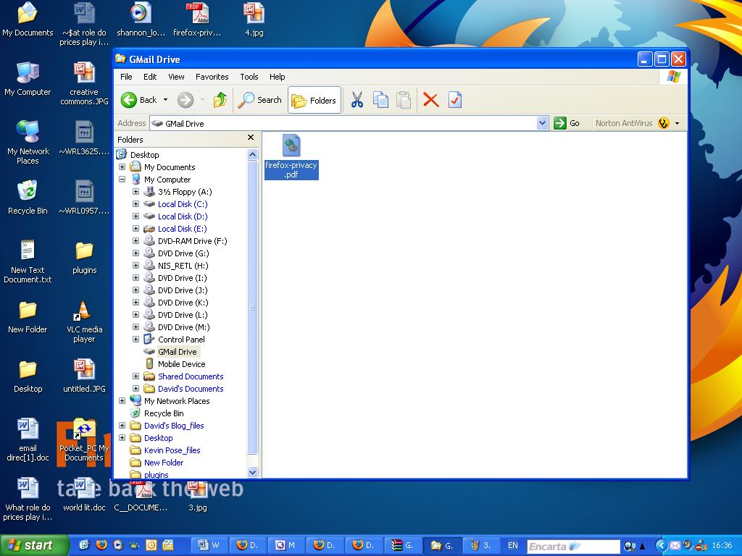Open the File menu
742x556 pixels.
pyautogui.click(x=126, y=77)
